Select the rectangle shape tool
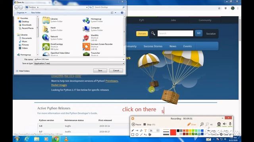The width and height of the screenshot is (254, 142). pos(133,135)
